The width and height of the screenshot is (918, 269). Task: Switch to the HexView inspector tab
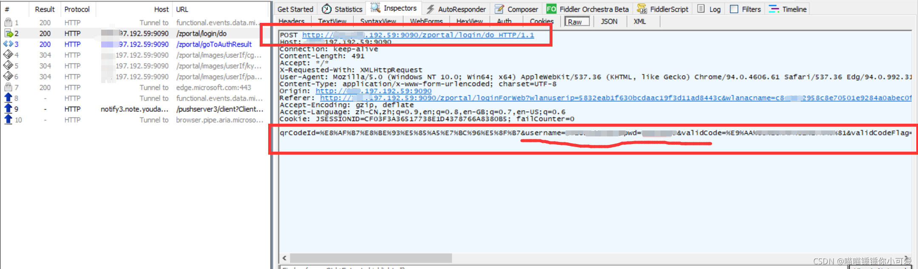click(470, 21)
